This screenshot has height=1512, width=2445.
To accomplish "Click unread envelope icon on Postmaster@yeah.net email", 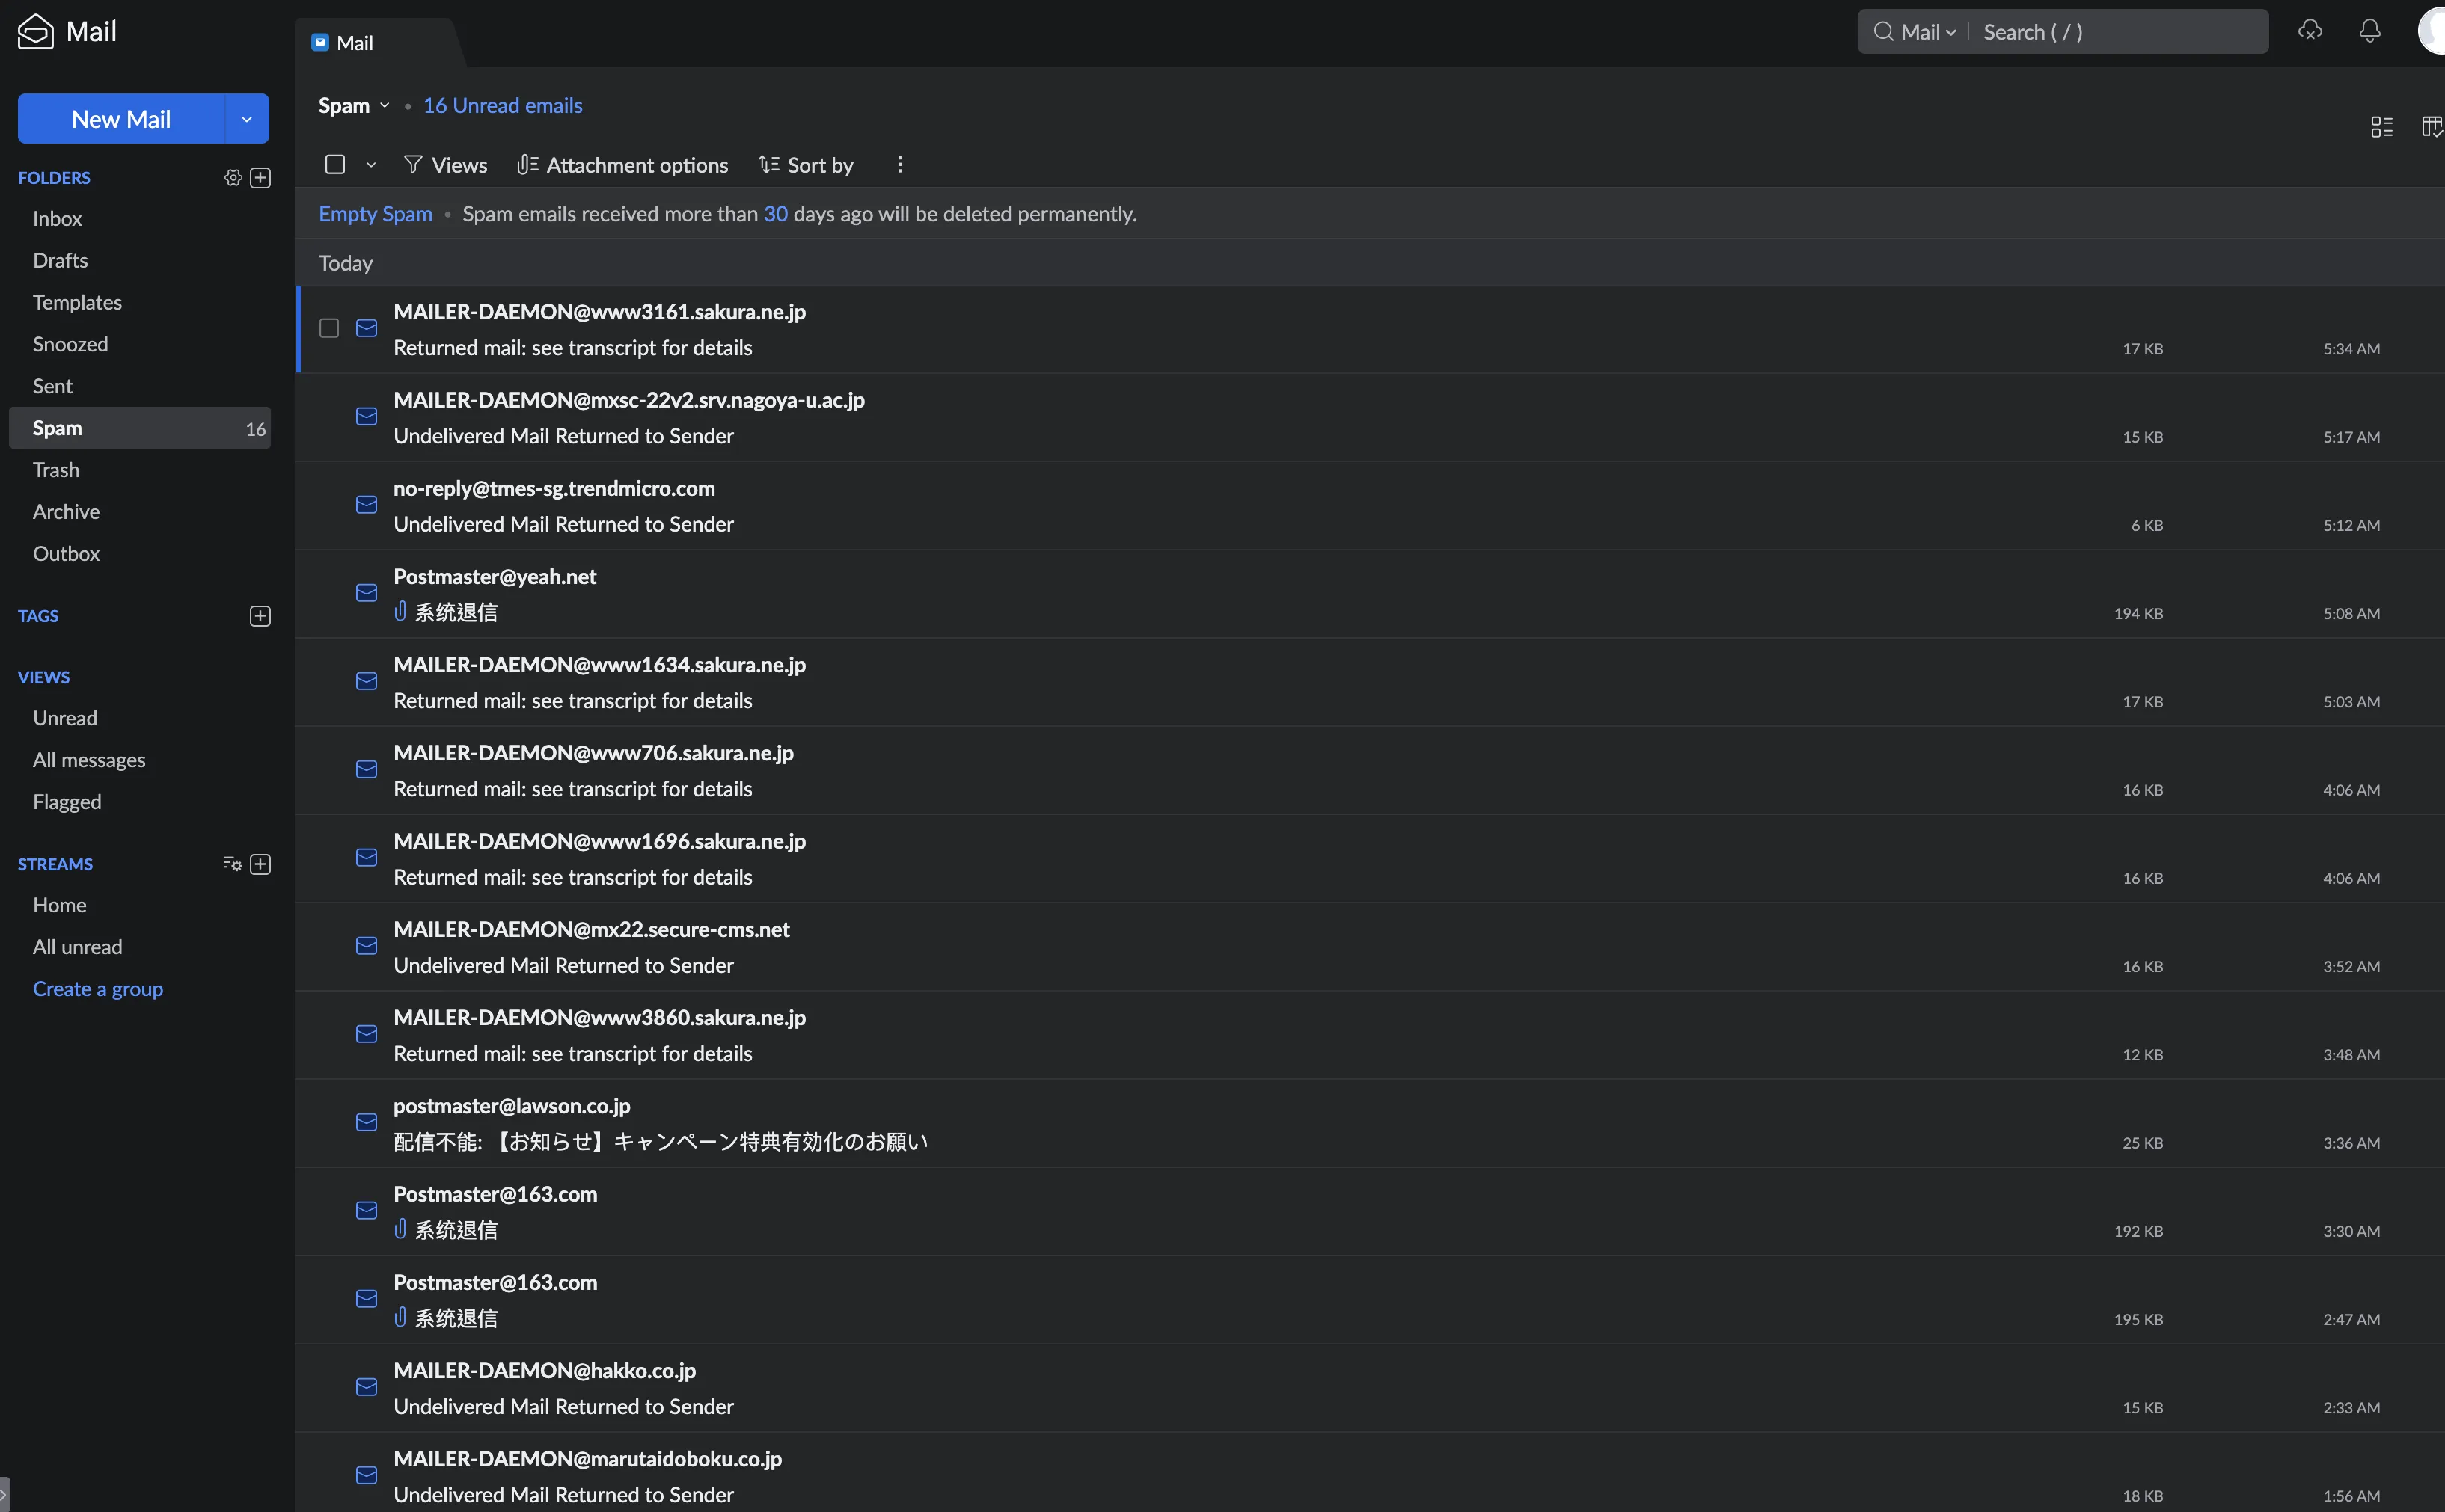I will pyautogui.click(x=367, y=593).
